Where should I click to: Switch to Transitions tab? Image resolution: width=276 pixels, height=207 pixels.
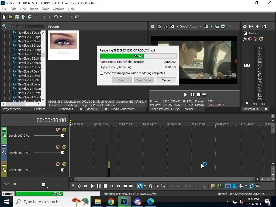(x=66, y=109)
